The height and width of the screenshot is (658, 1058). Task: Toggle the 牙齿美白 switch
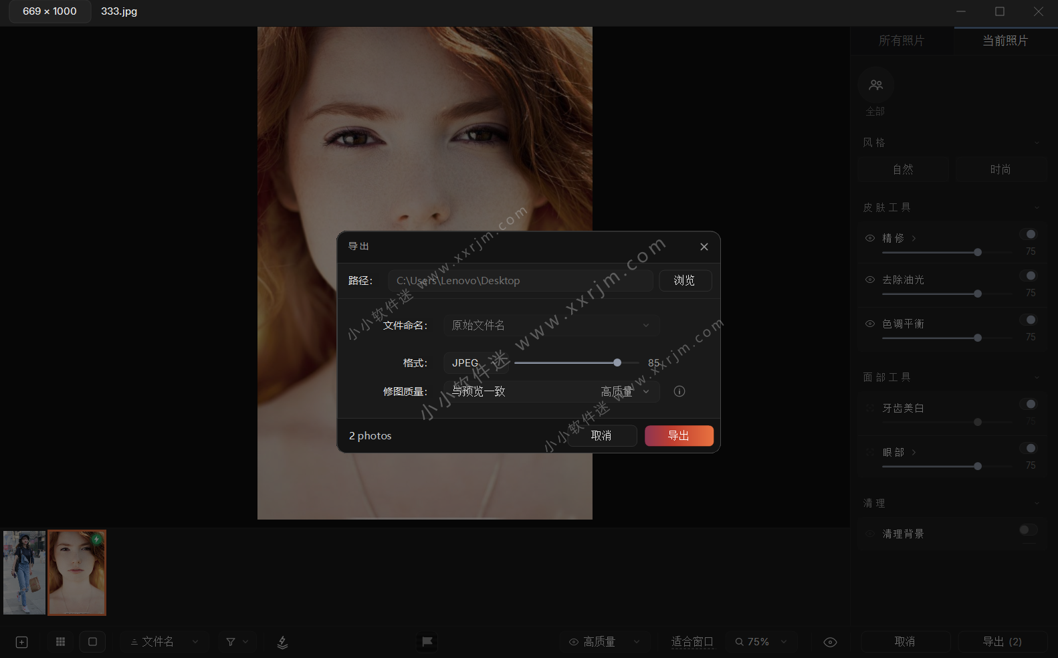[x=1028, y=404]
